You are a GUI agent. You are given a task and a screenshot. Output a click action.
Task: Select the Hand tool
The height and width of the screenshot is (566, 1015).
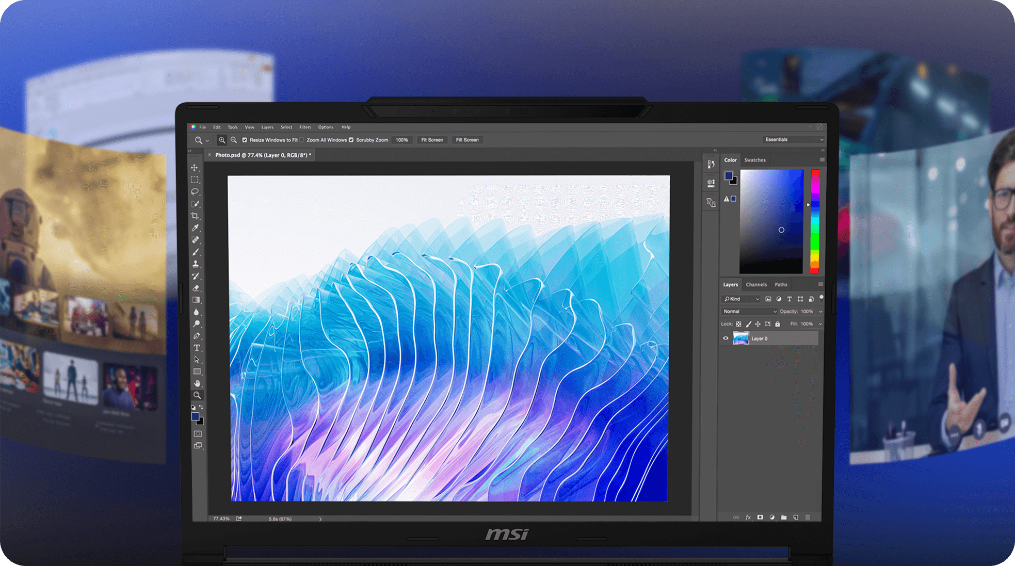[197, 383]
